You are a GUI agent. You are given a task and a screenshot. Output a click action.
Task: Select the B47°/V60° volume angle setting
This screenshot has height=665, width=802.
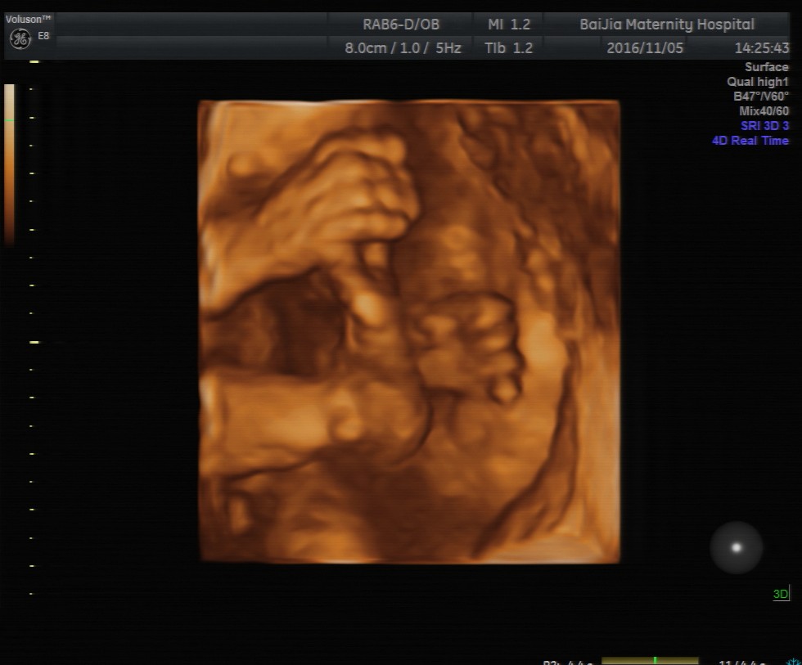[760, 97]
